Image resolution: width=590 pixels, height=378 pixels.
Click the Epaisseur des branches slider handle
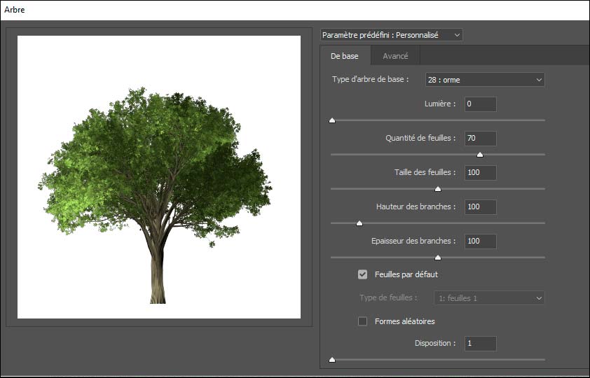pos(438,258)
